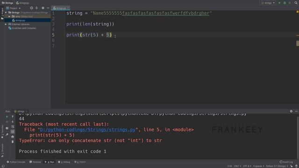Open the Python Console tool window
The image size is (299, 168).
coord(16,162)
